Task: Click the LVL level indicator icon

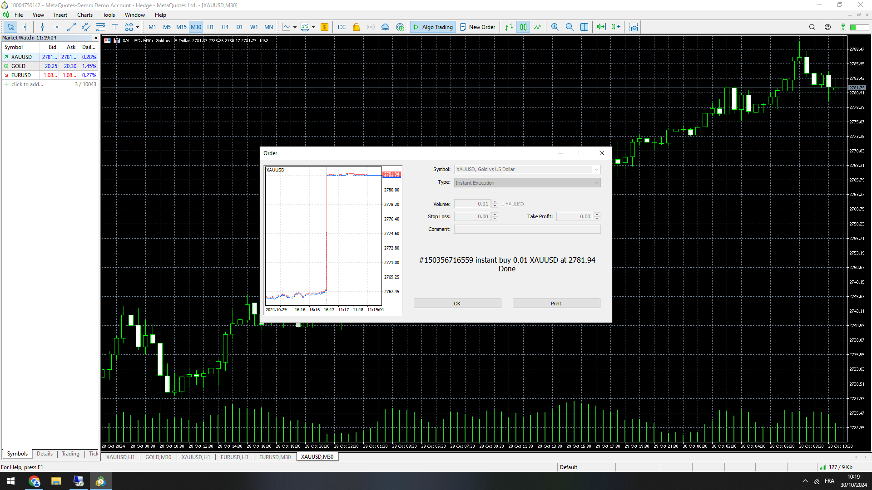Action: point(843,27)
